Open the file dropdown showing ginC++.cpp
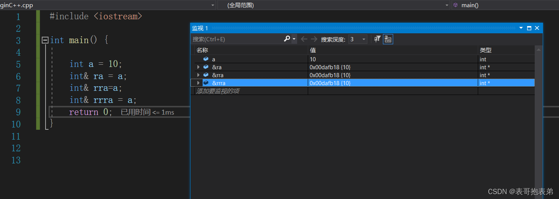 213,5
